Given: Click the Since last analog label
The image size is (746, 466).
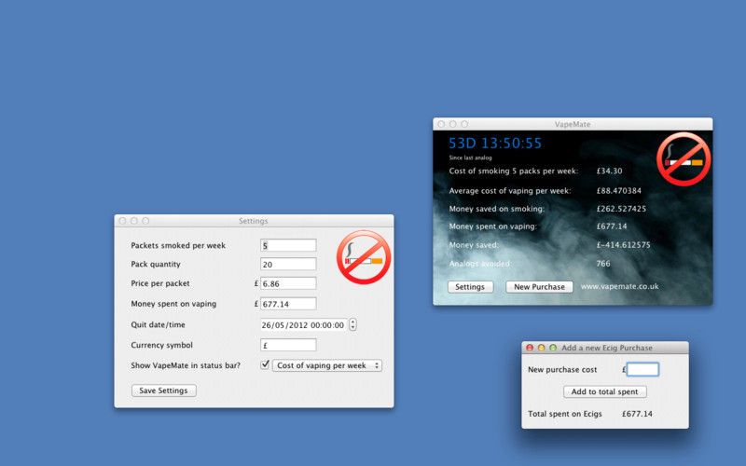Looking at the screenshot, I should coord(470,158).
